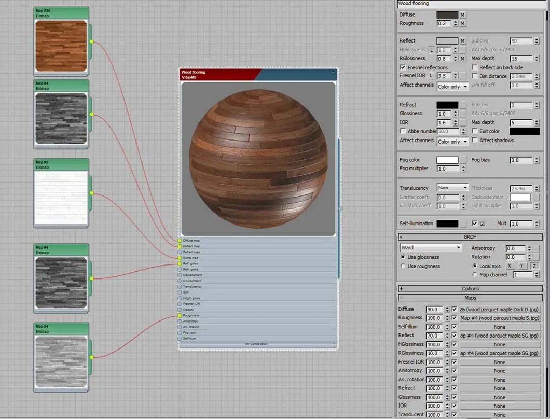This screenshot has height=419, width=550.
Task: Disable the Fresnel reflections checkbox
Action: point(403,67)
